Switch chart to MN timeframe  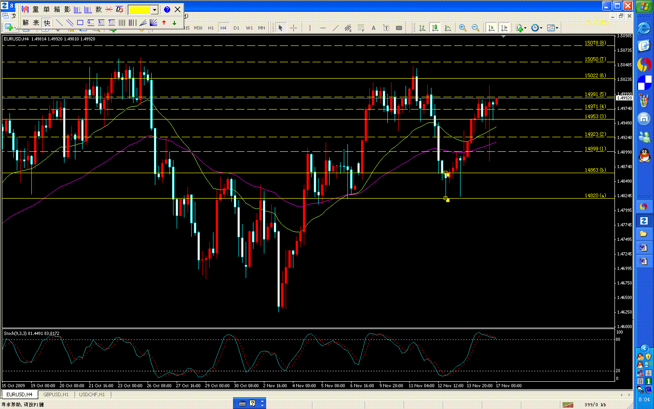click(x=262, y=28)
